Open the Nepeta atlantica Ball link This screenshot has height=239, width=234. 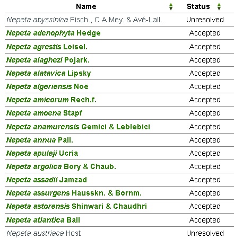coord(43,220)
